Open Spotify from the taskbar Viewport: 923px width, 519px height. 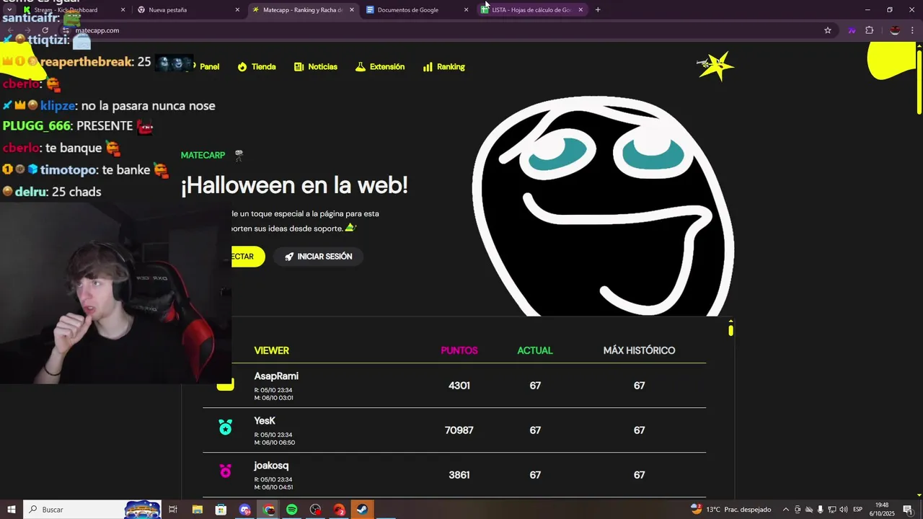click(x=291, y=510)
